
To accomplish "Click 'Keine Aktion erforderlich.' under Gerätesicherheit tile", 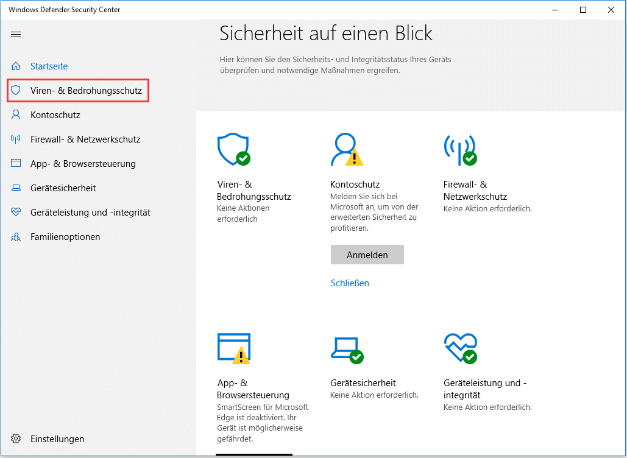I will pos(374,395).
